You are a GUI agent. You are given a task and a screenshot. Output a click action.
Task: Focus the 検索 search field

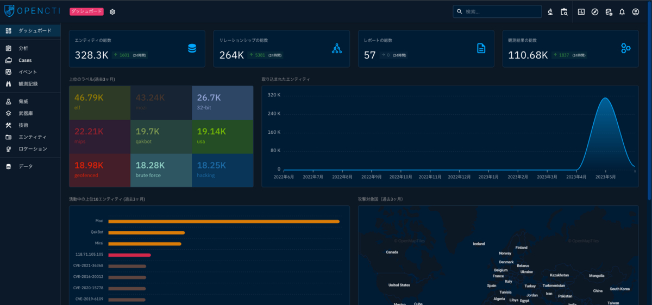click(x=497, y=11)
